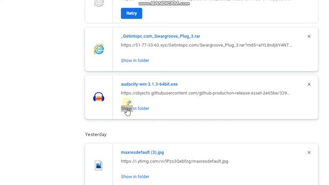This screenshot has height=185, width=329.
Task: Click the githubusercontent source URL text
Action: click(205, 93)
